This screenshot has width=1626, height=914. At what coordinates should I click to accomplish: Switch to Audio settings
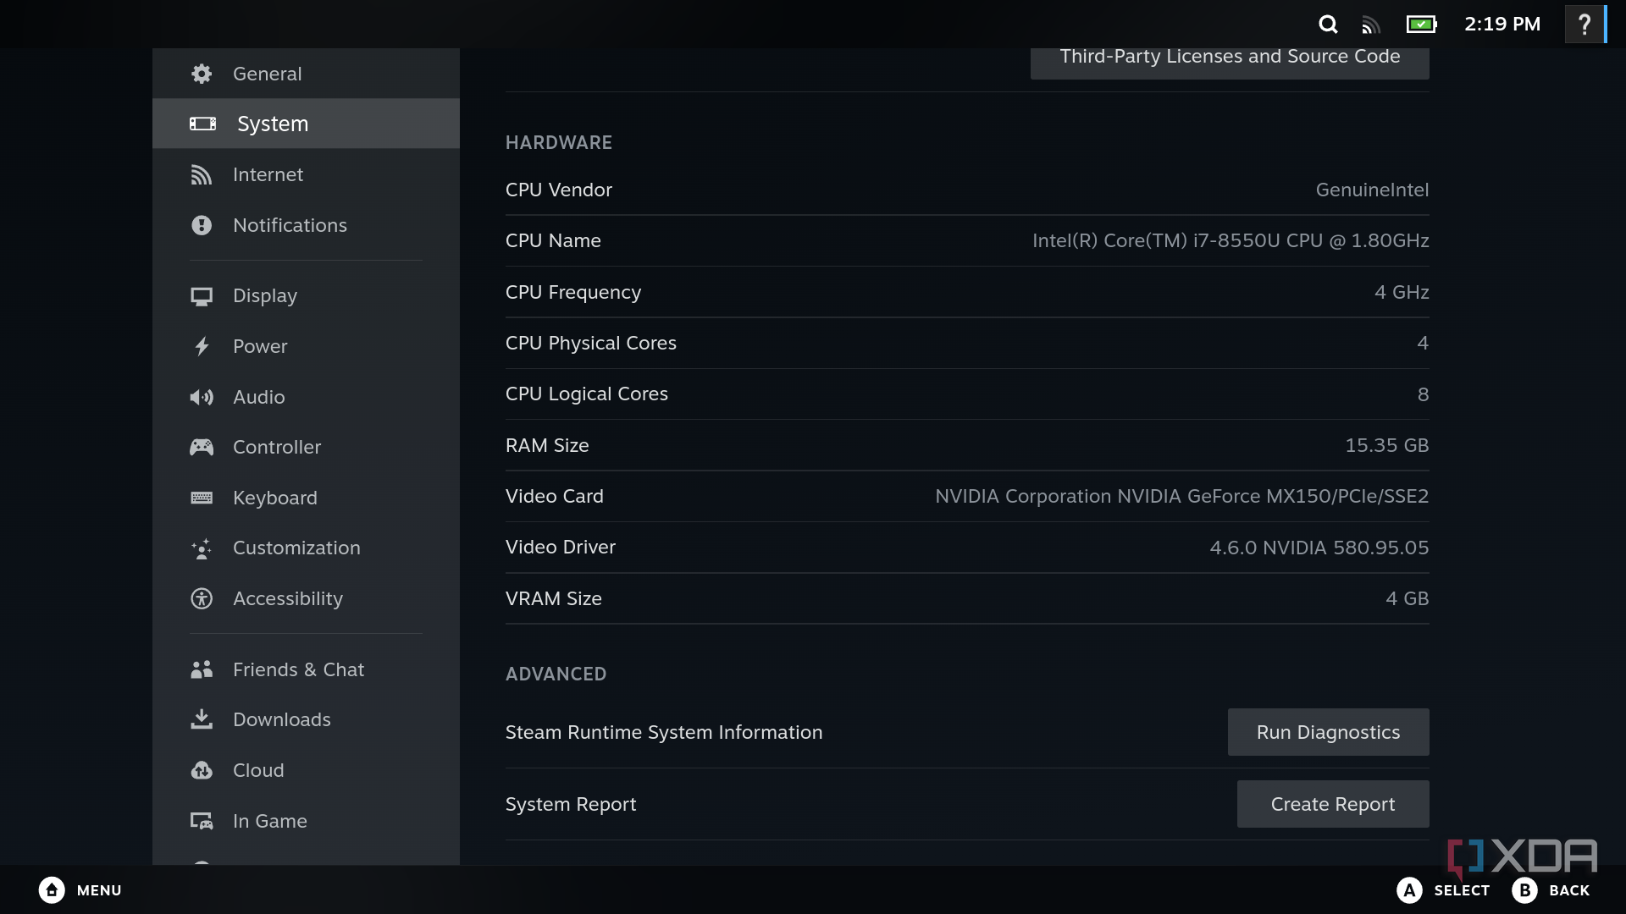(x=306, y=397)
